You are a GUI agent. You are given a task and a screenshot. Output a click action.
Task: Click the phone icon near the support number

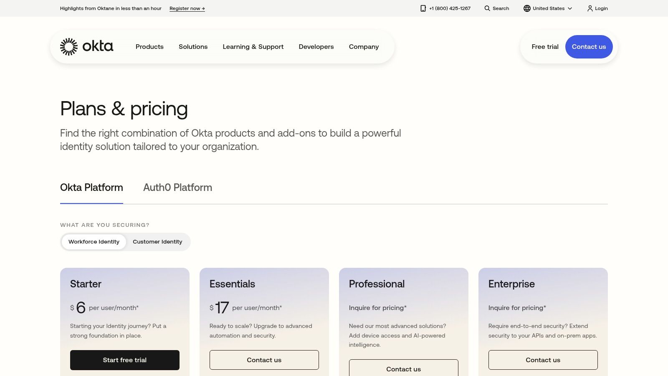(x=423, y=8)
